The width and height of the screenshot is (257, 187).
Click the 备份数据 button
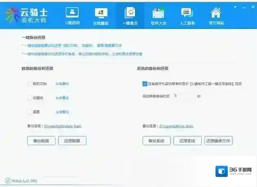(x=41, y=141)
